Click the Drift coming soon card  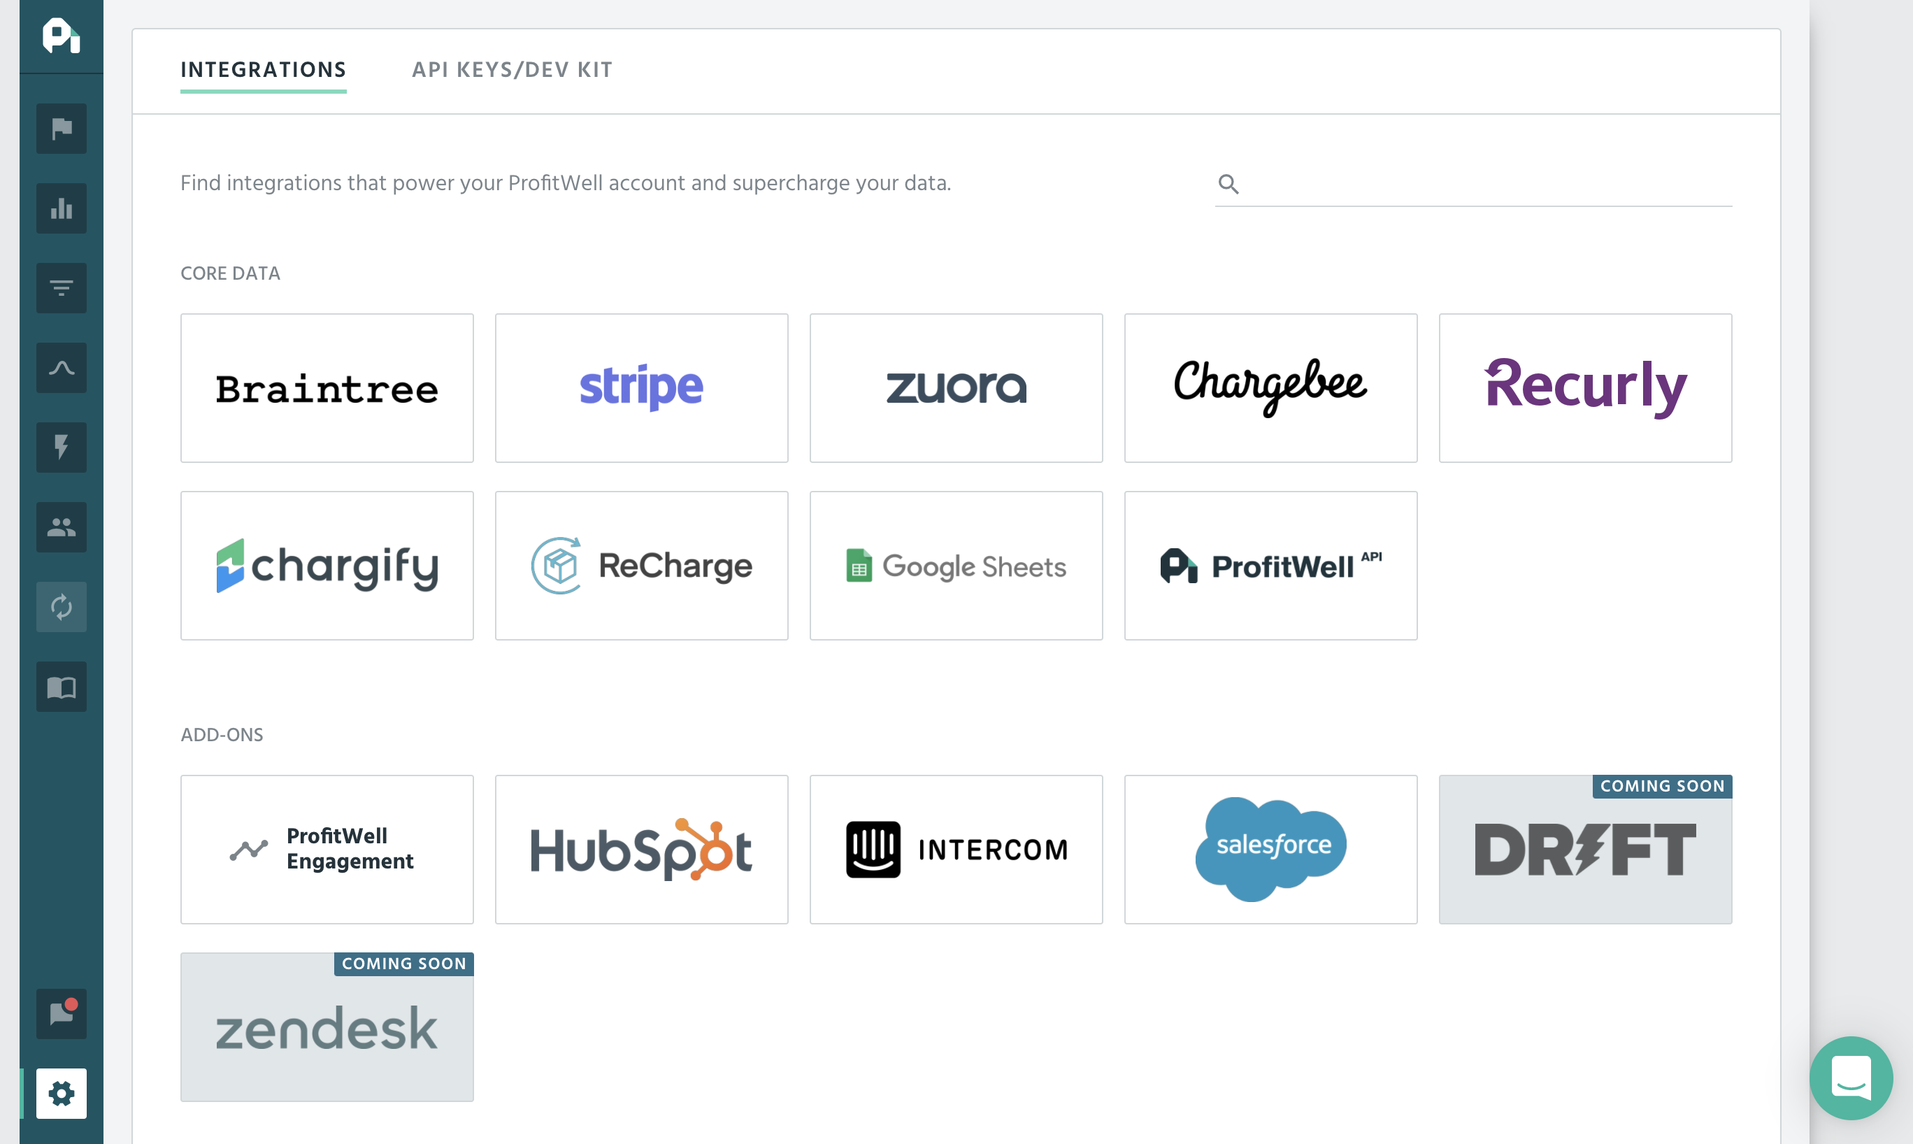click(1586, 850)
